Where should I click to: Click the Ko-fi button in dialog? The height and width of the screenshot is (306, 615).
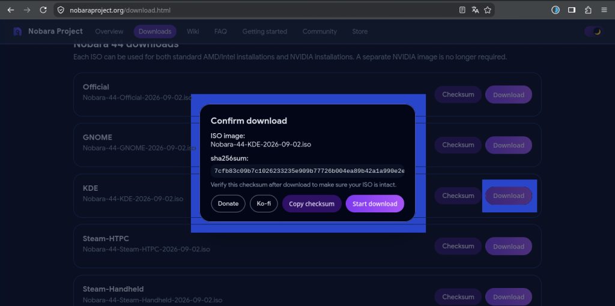pyautogui.click(x=264, y=204)
